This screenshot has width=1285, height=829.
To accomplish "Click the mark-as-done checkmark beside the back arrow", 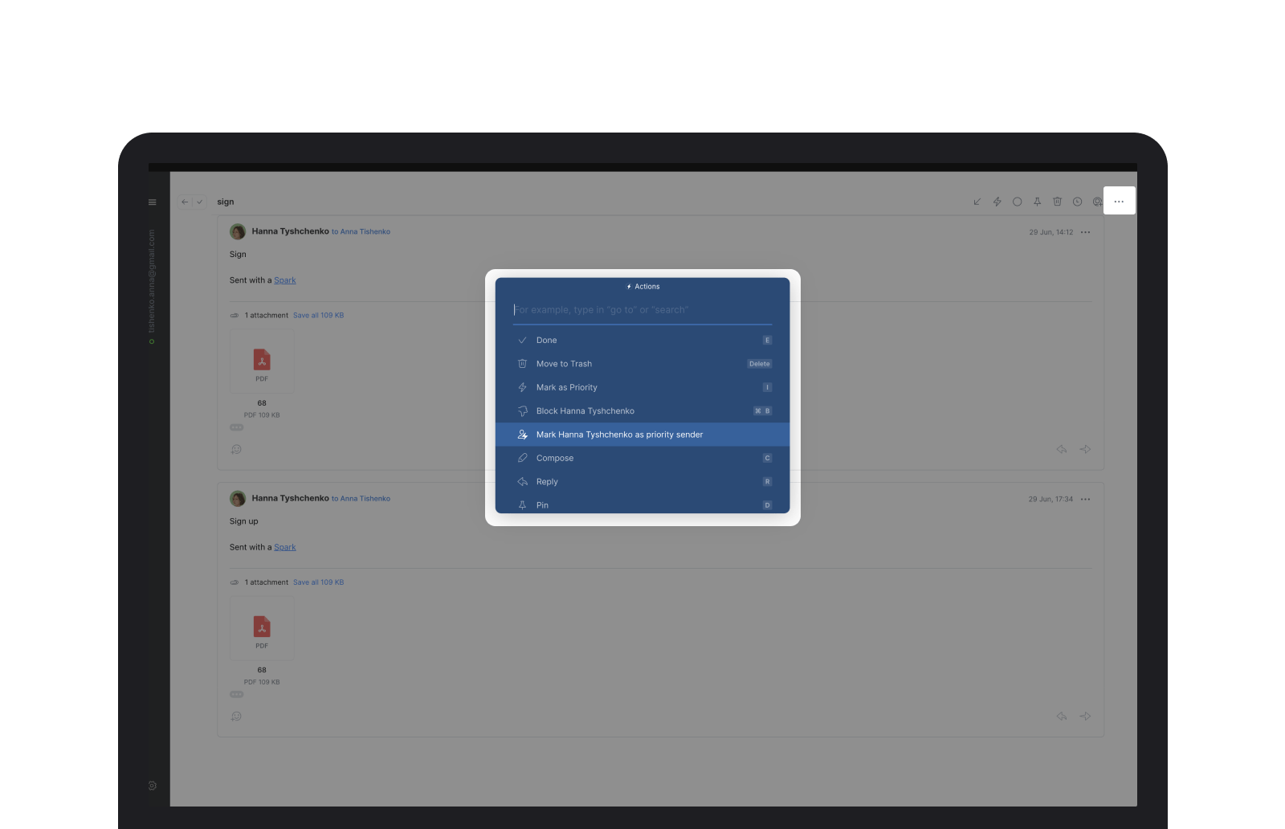I will click(200, 202).
